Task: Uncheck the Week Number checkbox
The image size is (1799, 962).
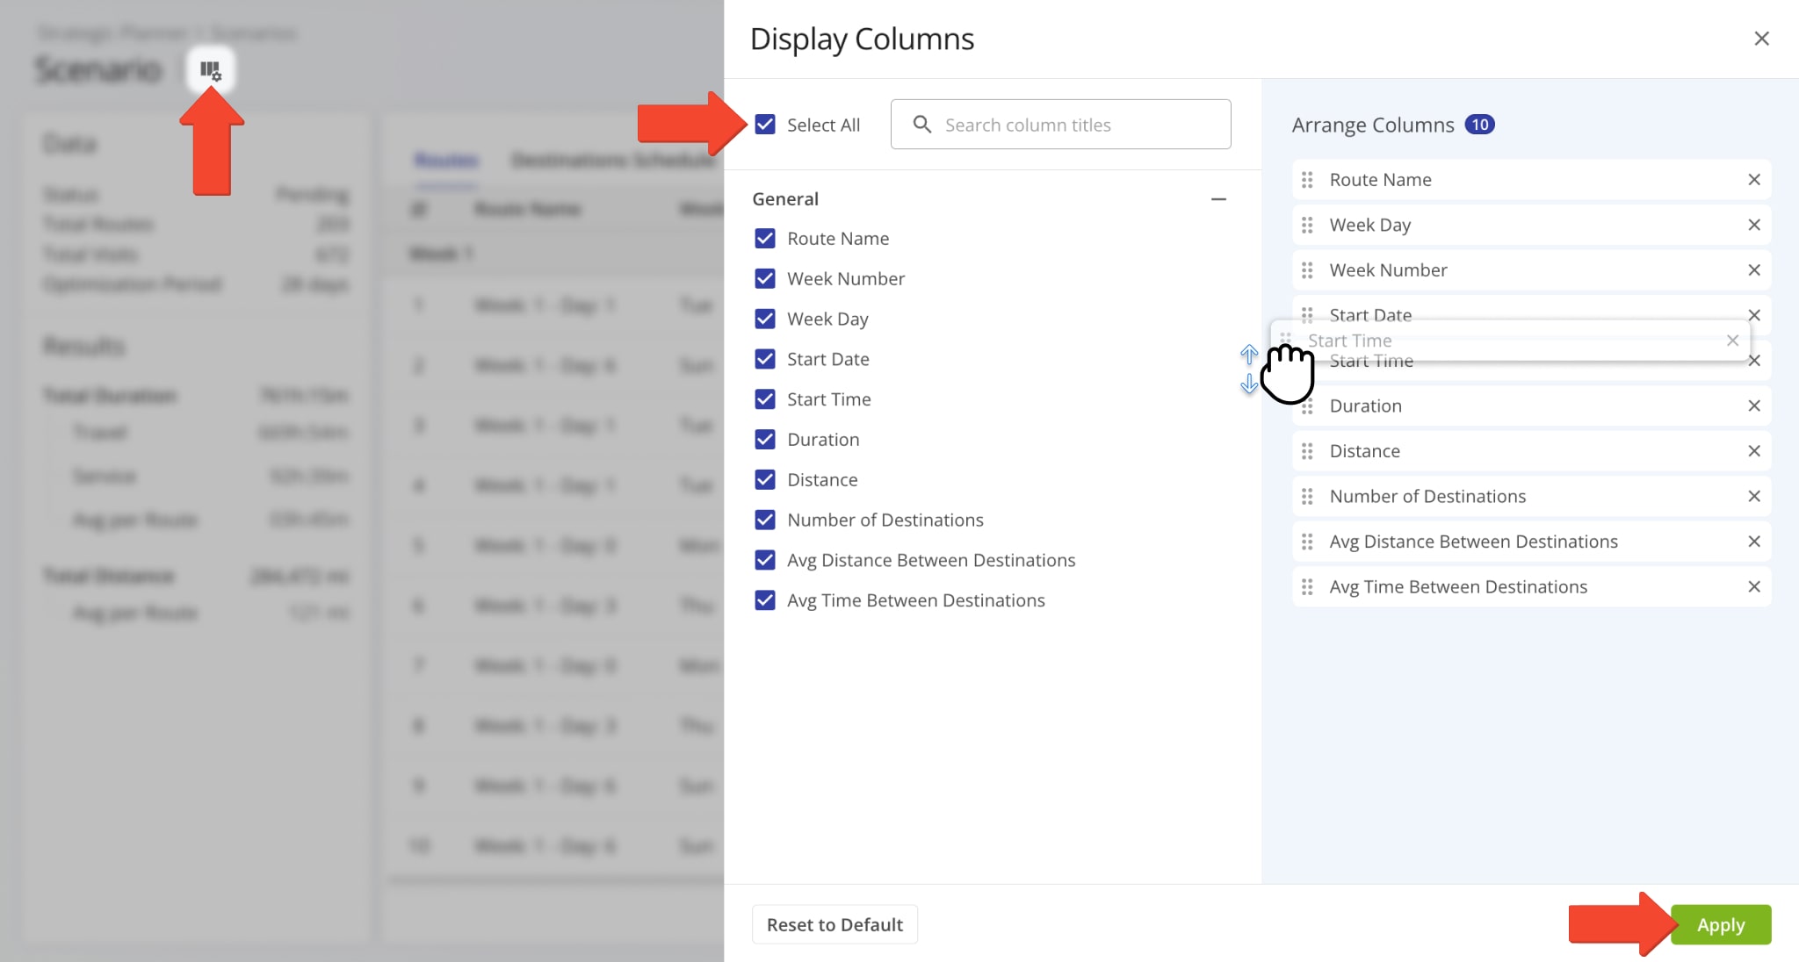Action: [765, 279]
